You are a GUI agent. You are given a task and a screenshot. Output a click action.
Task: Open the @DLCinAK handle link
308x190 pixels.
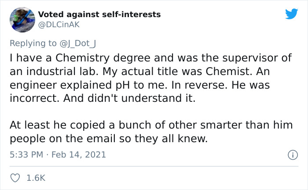tap(59, 25)
